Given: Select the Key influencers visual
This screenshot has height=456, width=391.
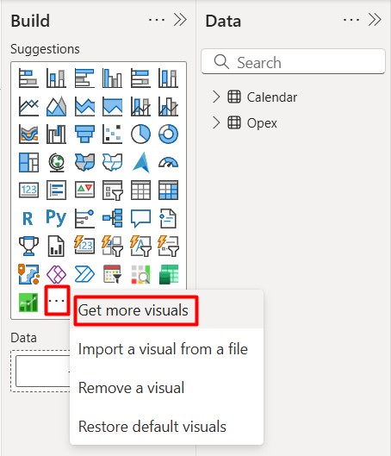Looking at the screenshot, I should (84, 218).
